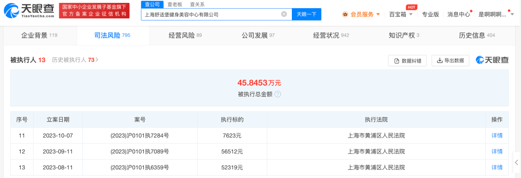
Task: Click case number (2023)沪0101执6359号
Action: pyautogui.click(x=140, y=167)
